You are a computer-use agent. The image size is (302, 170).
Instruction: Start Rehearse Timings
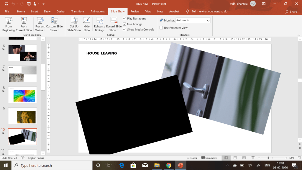100,24
